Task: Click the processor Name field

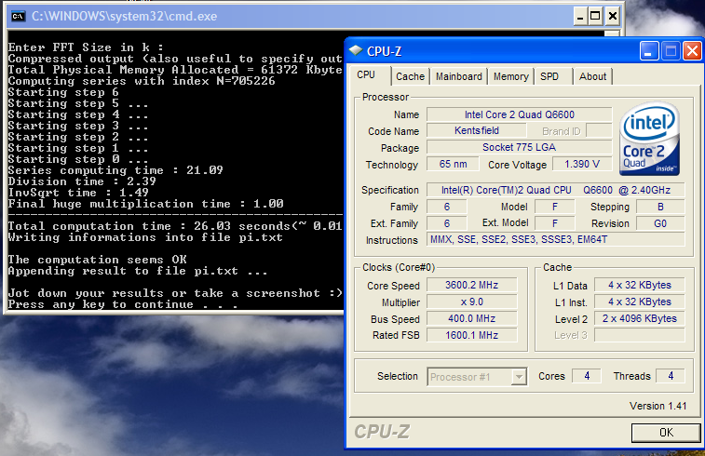Action: 520,114
